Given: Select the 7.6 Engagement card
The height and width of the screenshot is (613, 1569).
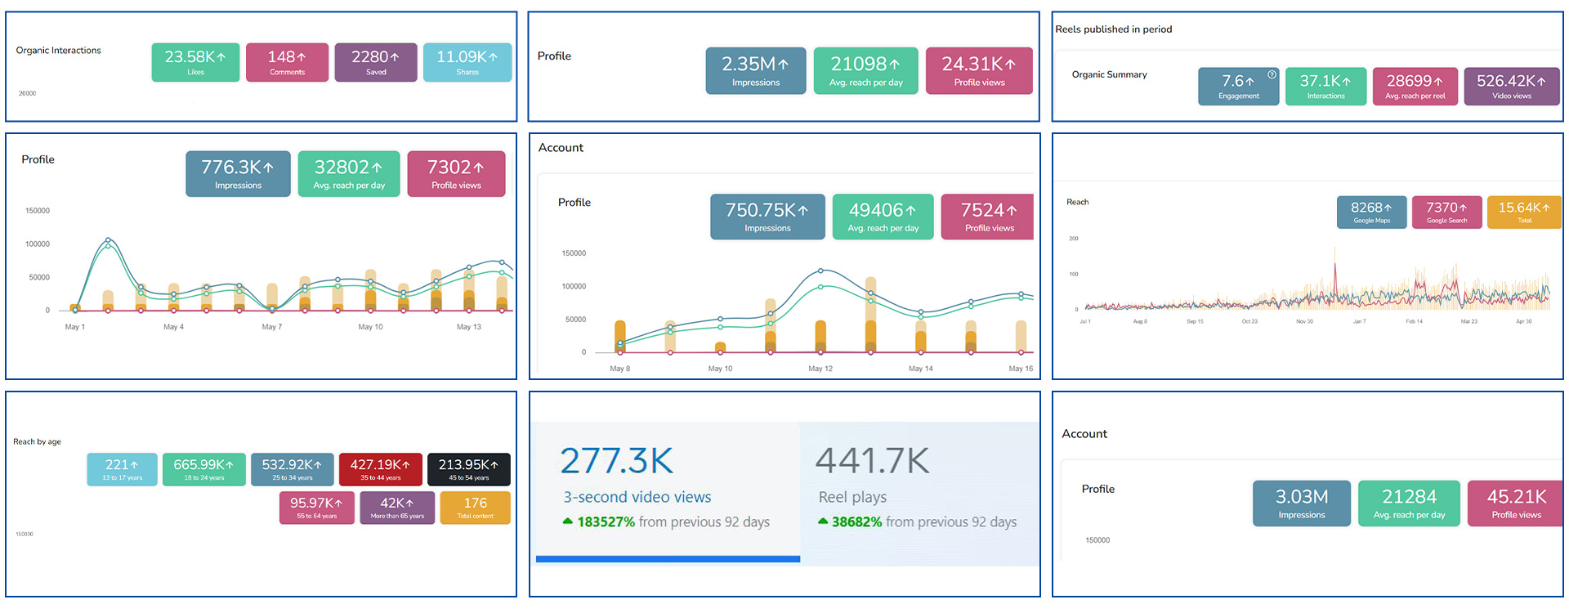Looking at the screenshot, I should 1239,86.
